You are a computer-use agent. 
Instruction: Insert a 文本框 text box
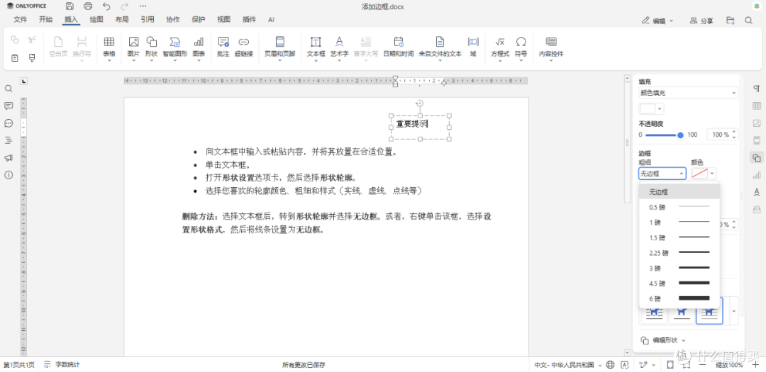pyautogui.click(x=316, y=48)
